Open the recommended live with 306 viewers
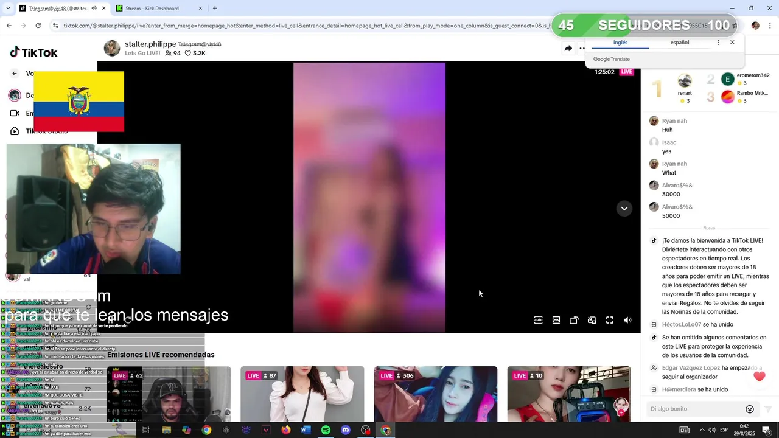Image resolution: width=779 pixels, height=438 pixels. tap(436, 394)
